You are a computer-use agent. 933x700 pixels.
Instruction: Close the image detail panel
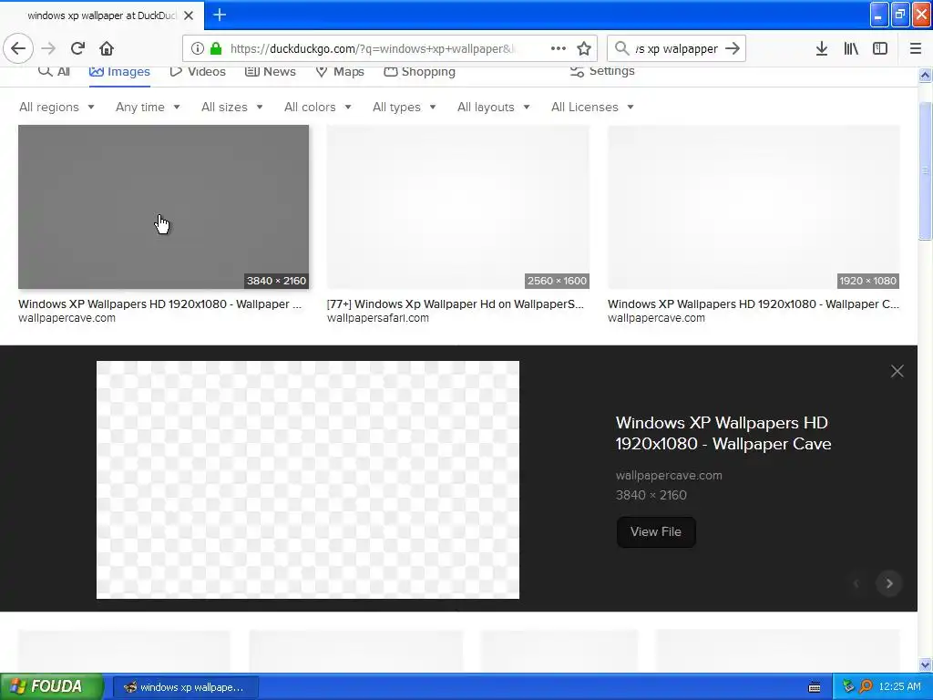point(897,372)
